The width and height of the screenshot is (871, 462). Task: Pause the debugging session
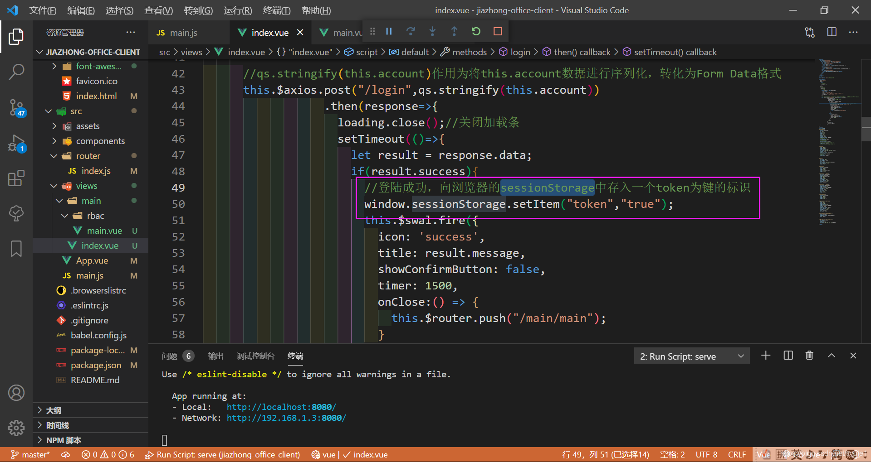point(389,31)
